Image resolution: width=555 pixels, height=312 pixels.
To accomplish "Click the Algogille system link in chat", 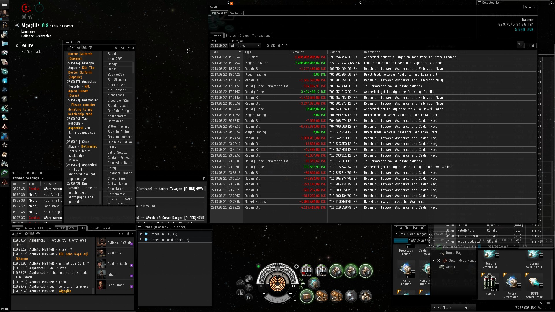I will pos(65,291).
